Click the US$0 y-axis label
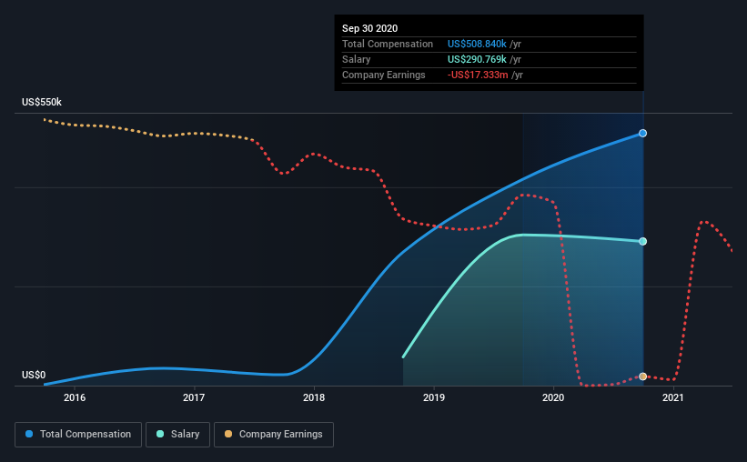Image resolution: width=747 pixels, height=462 pixels. (x=34, y=376)
